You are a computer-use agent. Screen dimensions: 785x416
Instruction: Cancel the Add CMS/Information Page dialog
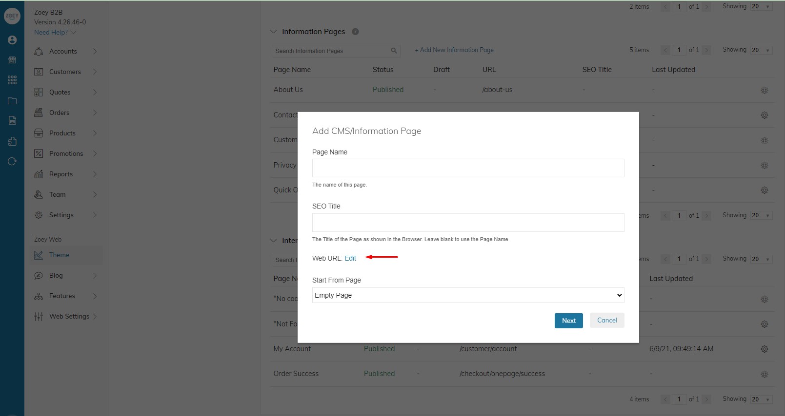coord(607,320)
